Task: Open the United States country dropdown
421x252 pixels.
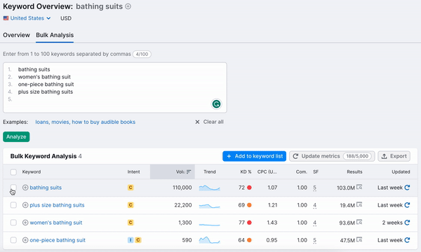Action: [27, 18]
